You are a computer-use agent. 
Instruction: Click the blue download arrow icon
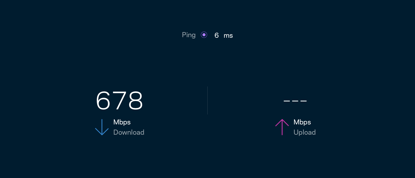coord(102,127)
